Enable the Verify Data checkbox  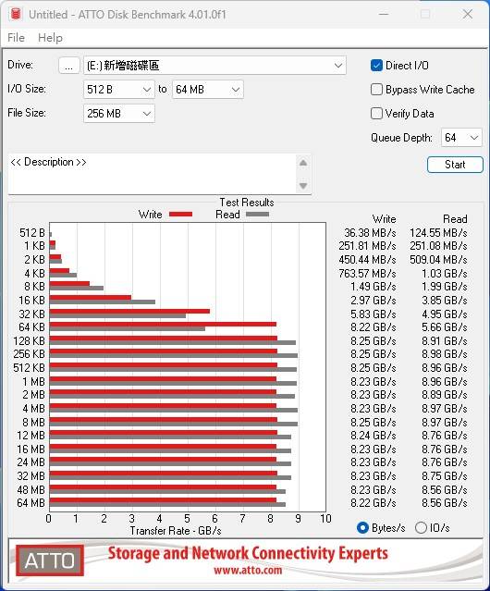pos(376,114)
